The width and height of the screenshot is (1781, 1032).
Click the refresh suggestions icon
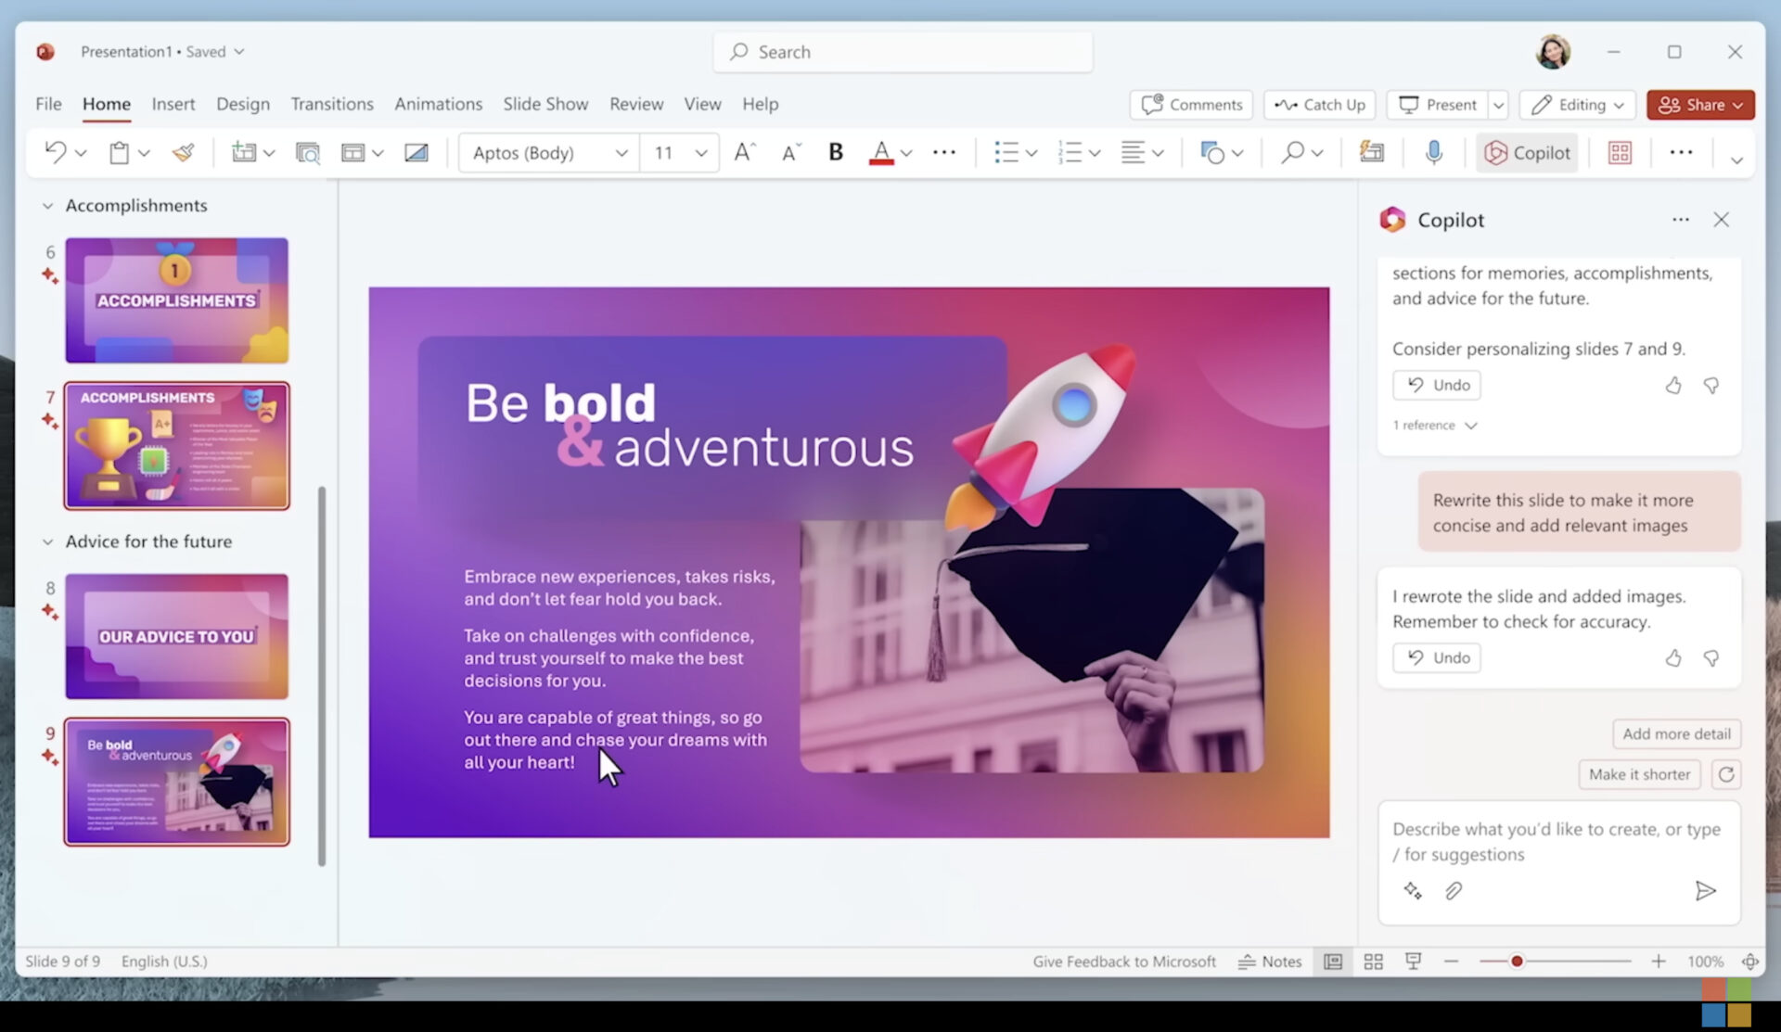point(1725,774)
